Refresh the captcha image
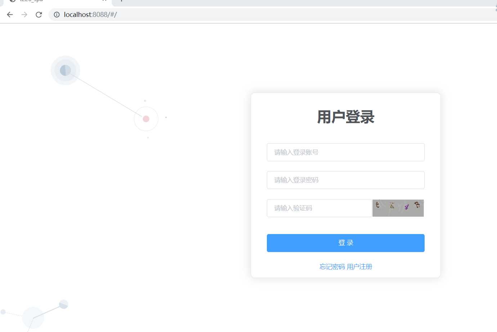 click(398, 208)
